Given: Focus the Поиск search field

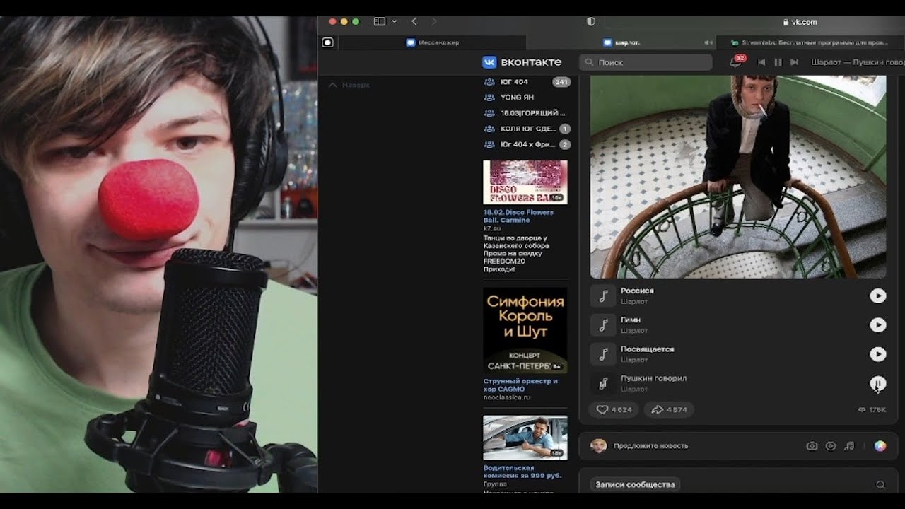Looking at the screenshot, I should click(646, 62).
